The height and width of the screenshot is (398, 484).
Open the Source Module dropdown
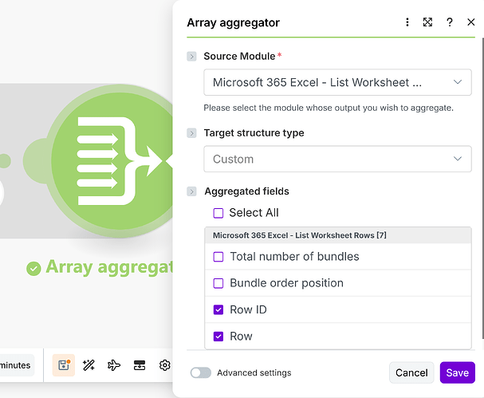pyautogui.click(x=337, y=82)
